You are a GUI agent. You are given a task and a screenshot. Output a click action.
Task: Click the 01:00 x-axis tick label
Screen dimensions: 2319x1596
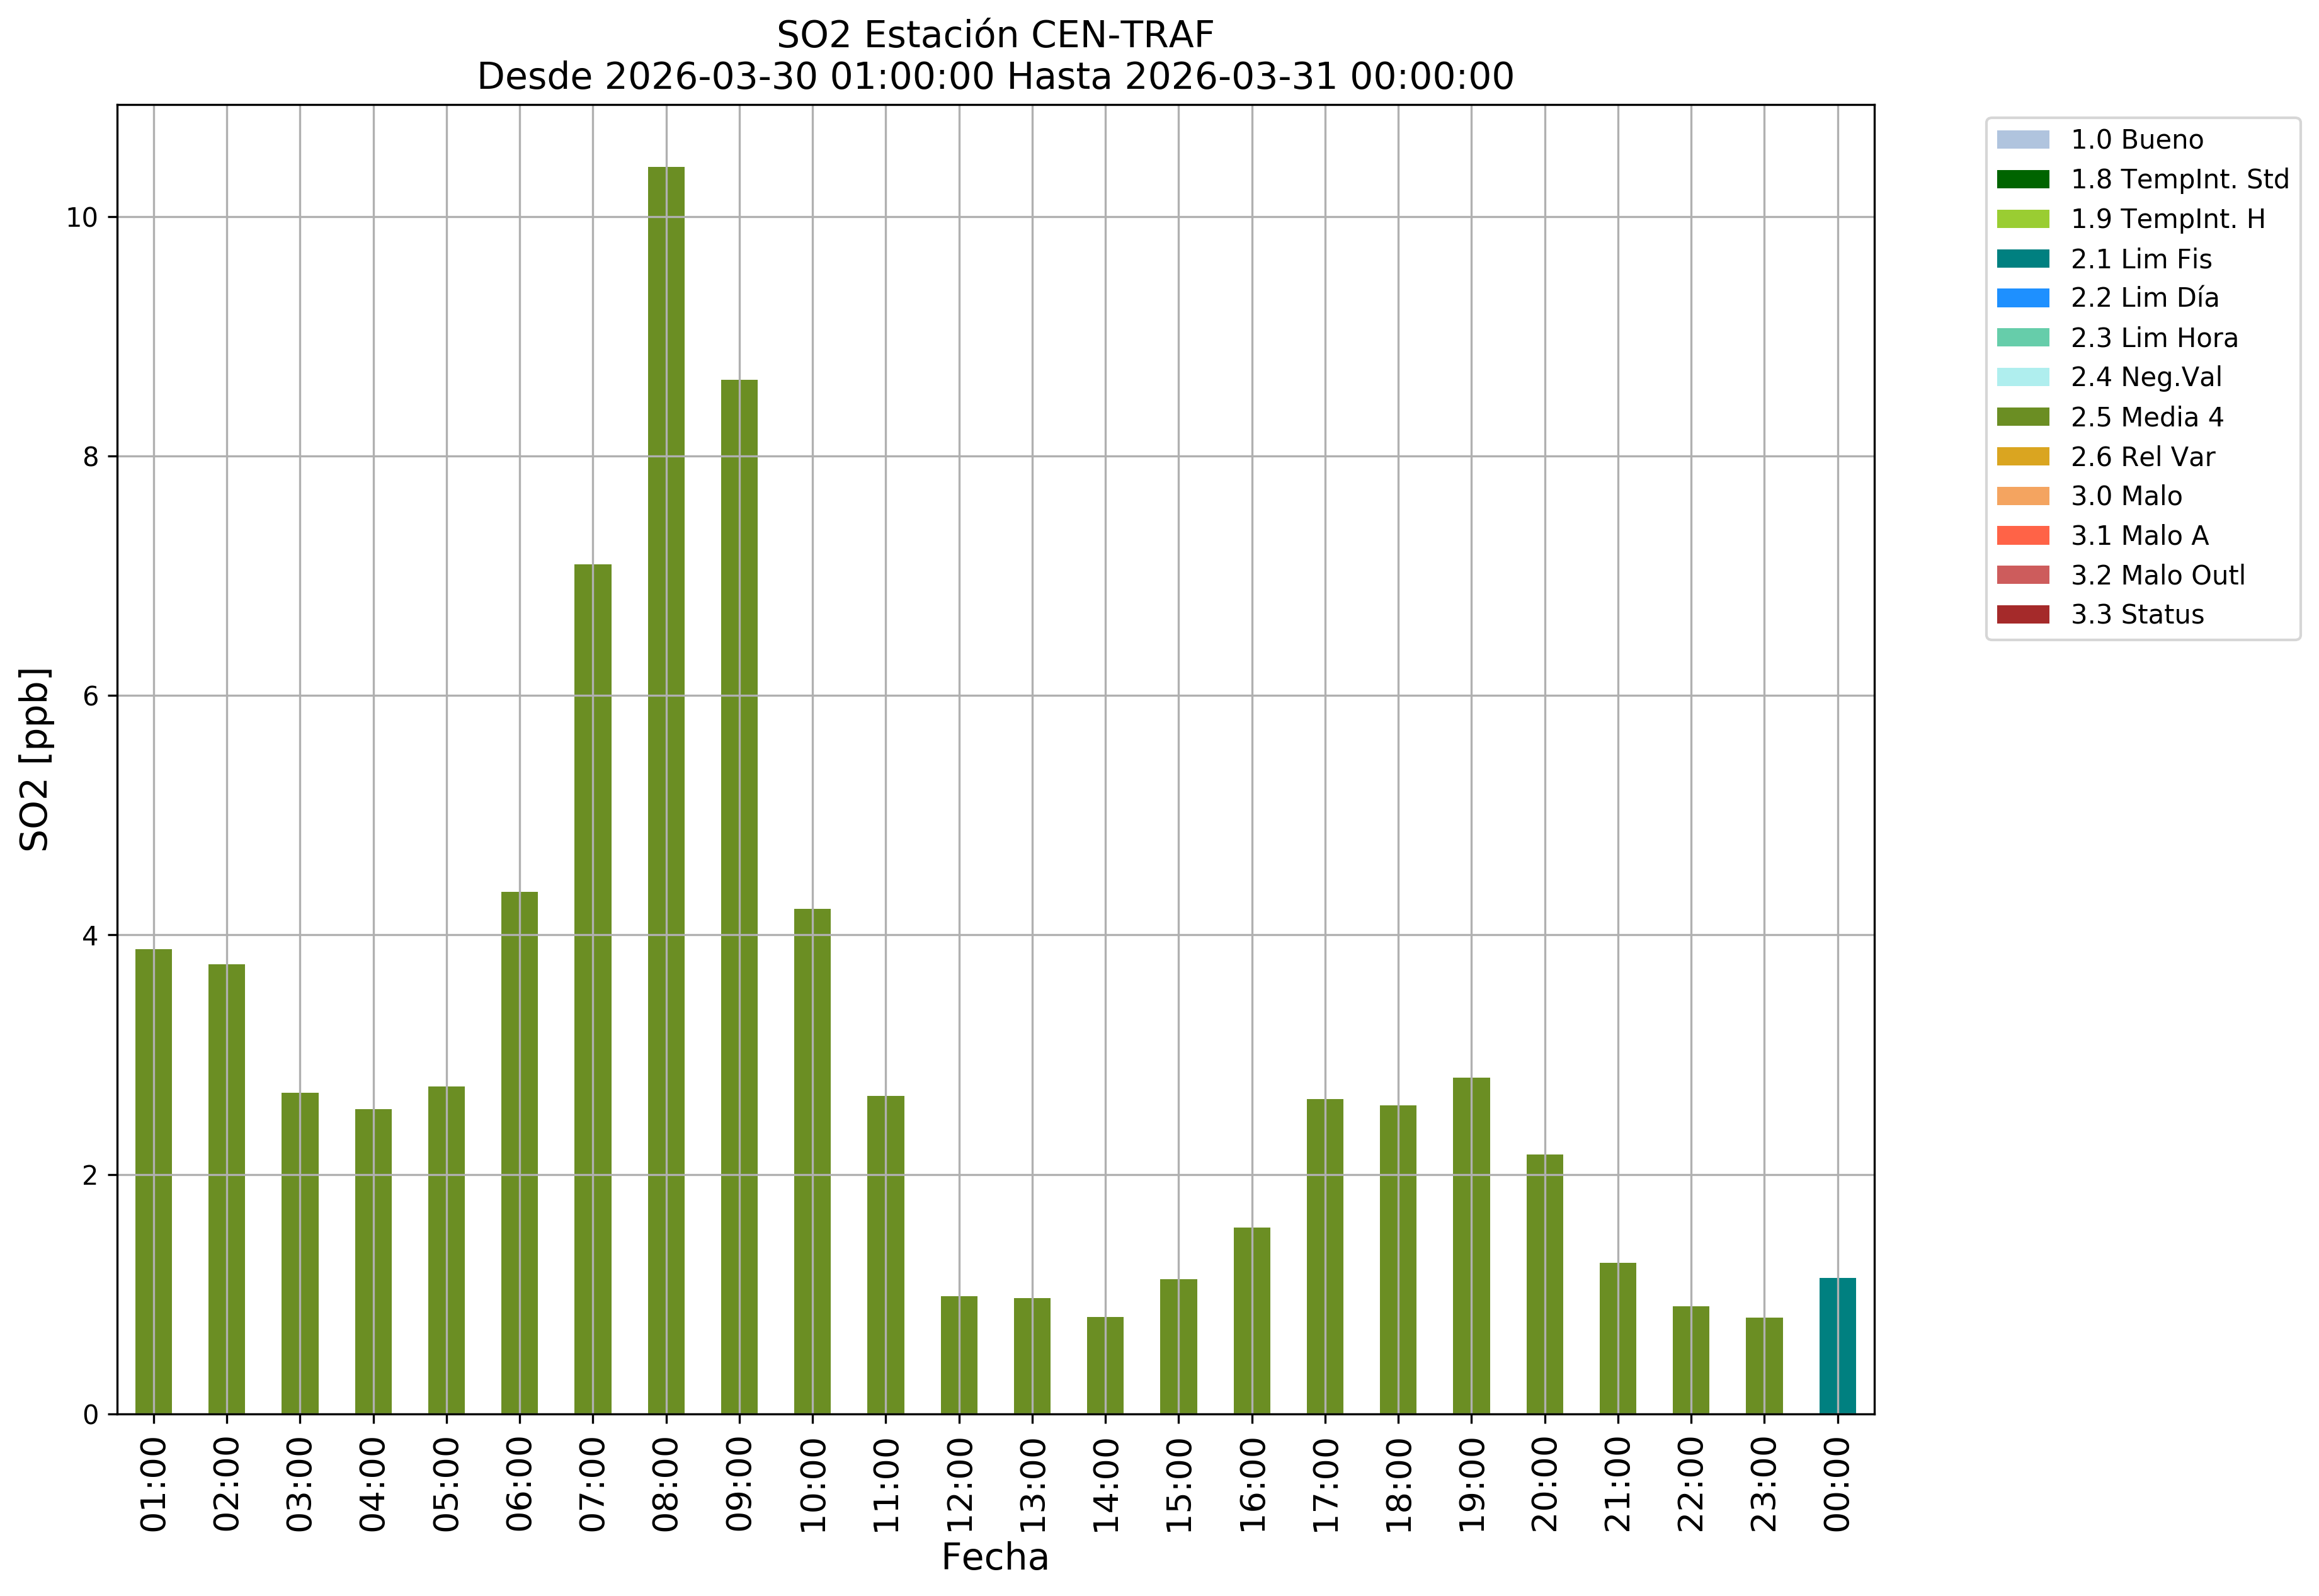[153, 1484]
